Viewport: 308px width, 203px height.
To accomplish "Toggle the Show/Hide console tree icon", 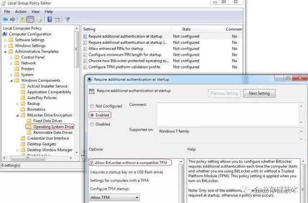I will coord(30,19).
